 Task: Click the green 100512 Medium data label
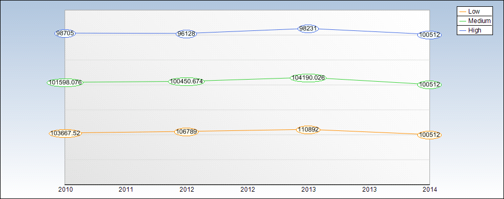429,85
